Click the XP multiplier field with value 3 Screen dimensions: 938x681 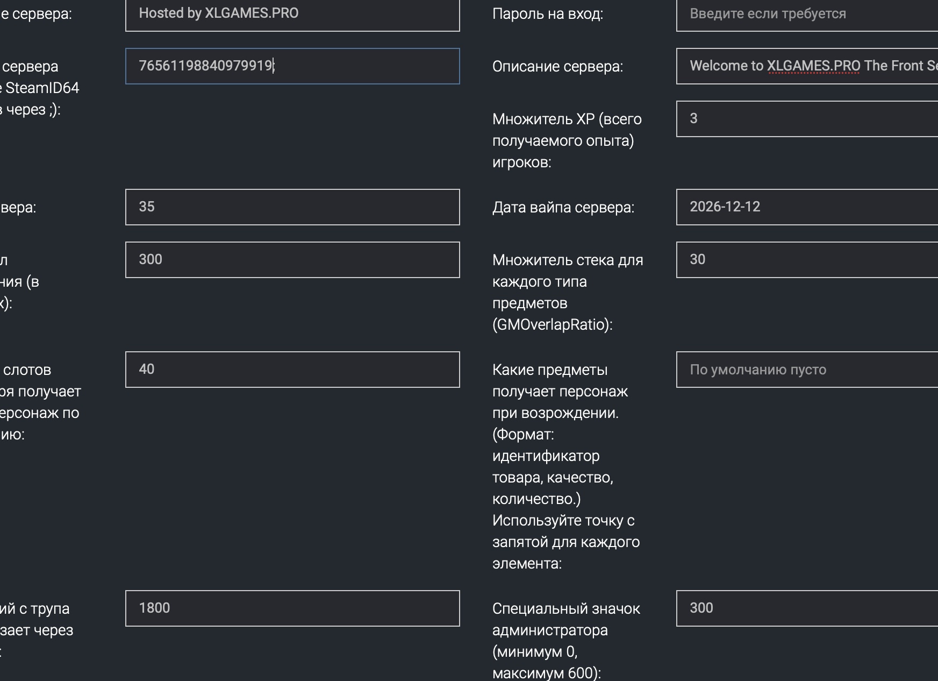[807, 119]
